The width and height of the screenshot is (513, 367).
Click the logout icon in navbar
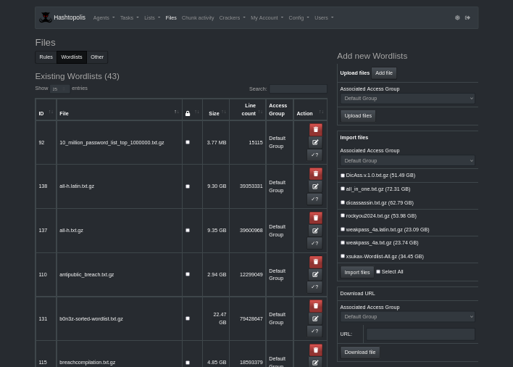pyautogui.click(x=467, y=17)
